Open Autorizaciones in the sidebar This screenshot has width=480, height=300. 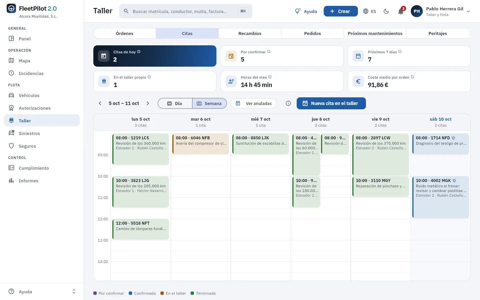coord(42,108)
